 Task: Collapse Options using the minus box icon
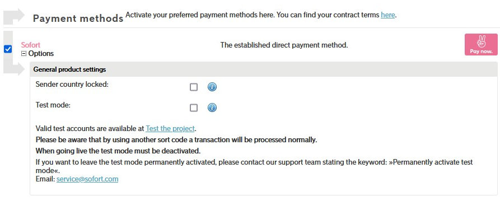point(24,54)
